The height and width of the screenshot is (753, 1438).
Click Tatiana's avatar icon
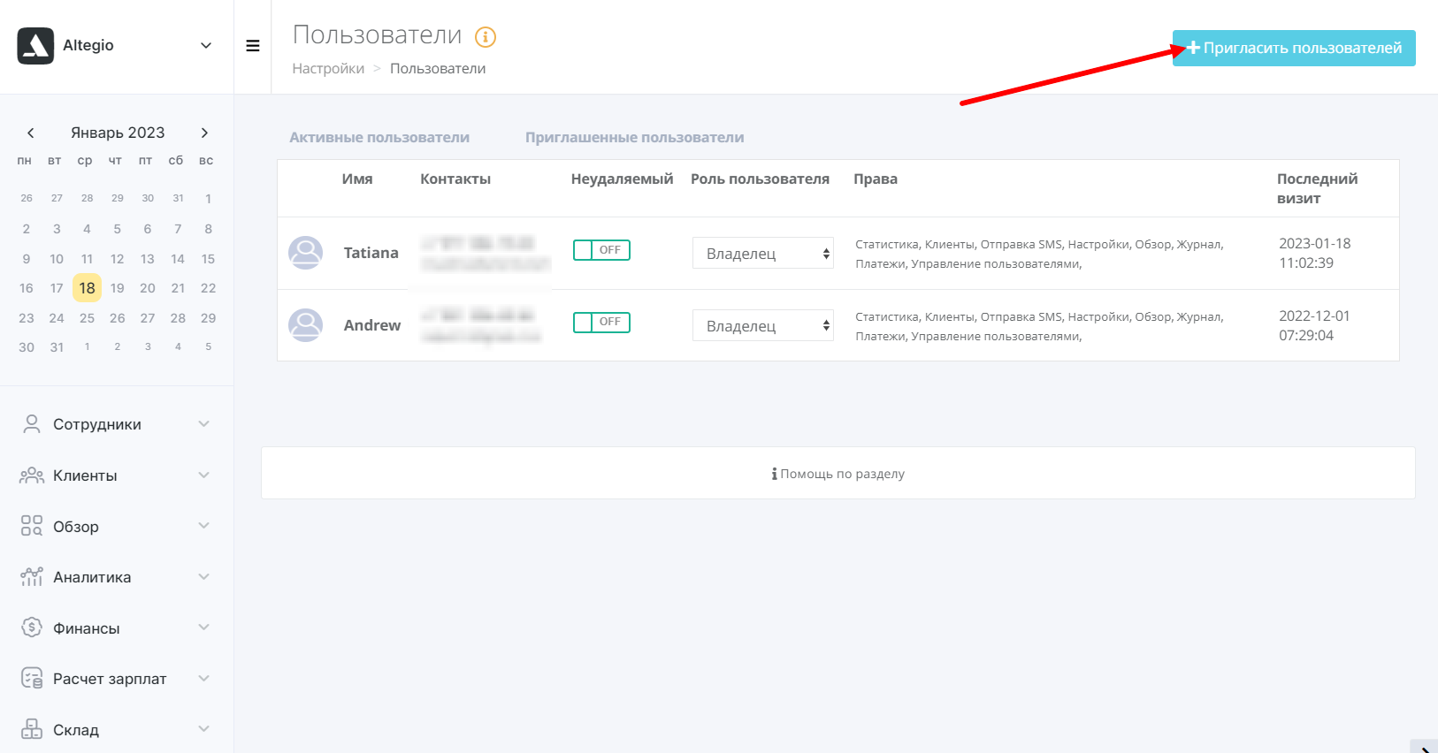tap(306, 253)
